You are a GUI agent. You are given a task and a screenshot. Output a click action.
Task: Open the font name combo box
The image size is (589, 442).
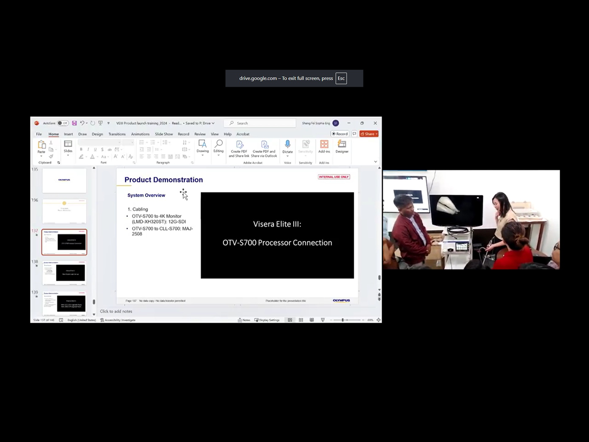coord(99,142)
